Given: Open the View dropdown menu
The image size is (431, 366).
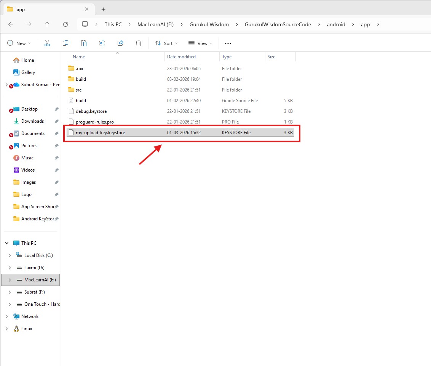Looking at the screenshot, I should coord(200,43).
